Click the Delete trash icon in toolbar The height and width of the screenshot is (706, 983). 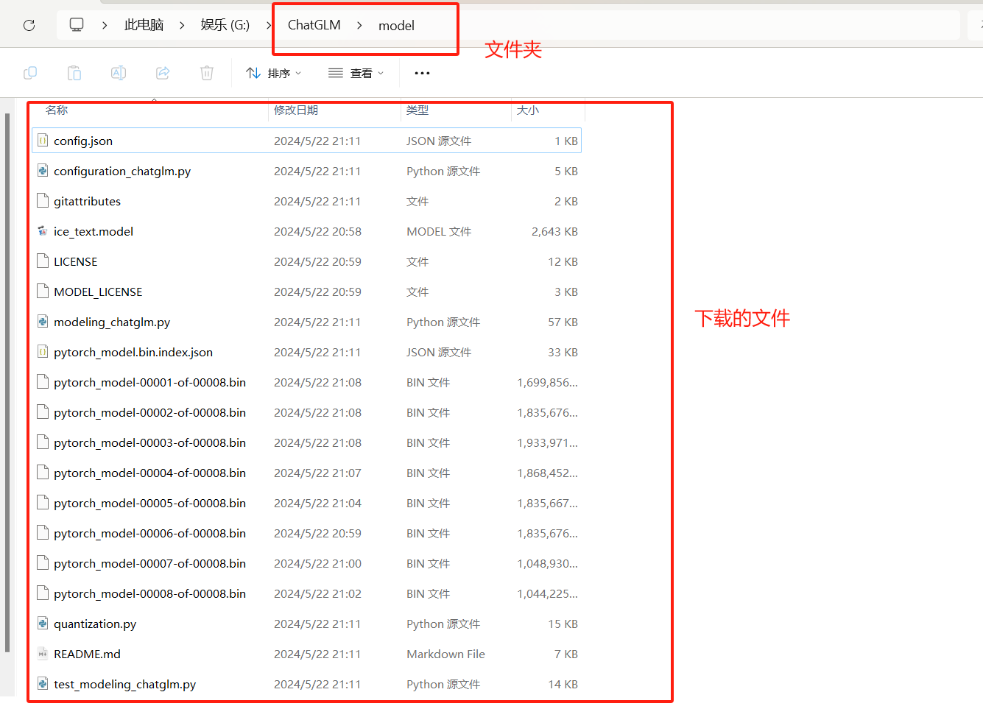coord(207,73)
